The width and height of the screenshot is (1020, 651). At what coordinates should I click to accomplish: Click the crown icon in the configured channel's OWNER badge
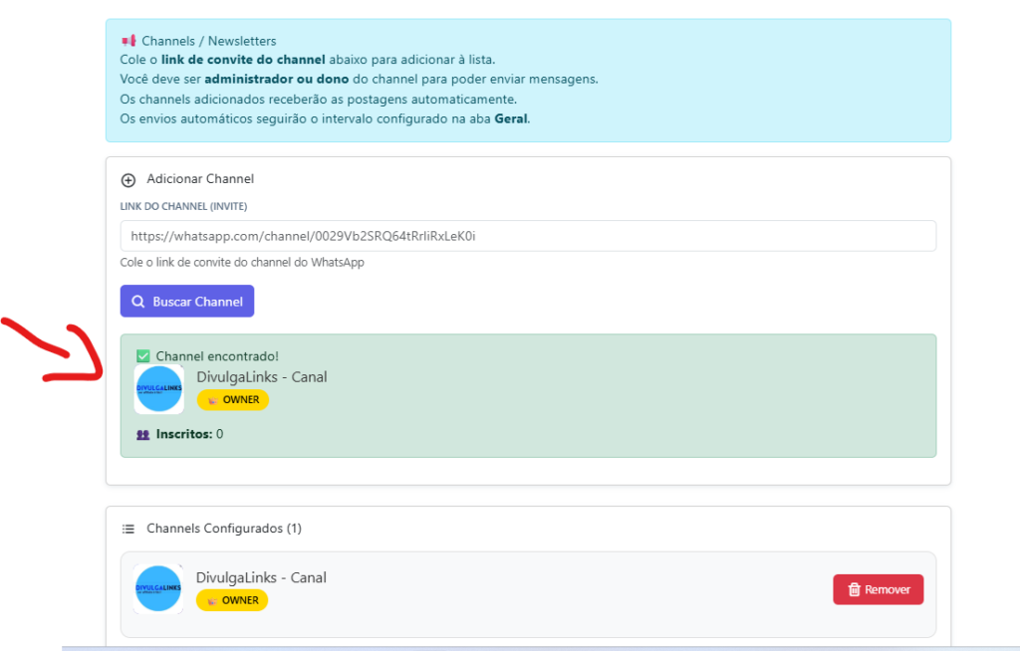(210, 601)
